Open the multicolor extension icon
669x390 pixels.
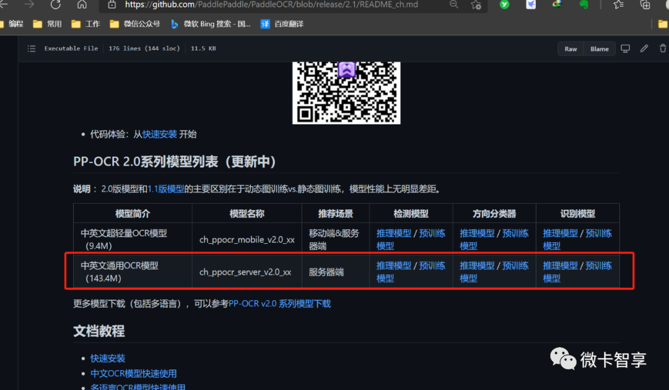pyautogui.click(x=557, y=5)
